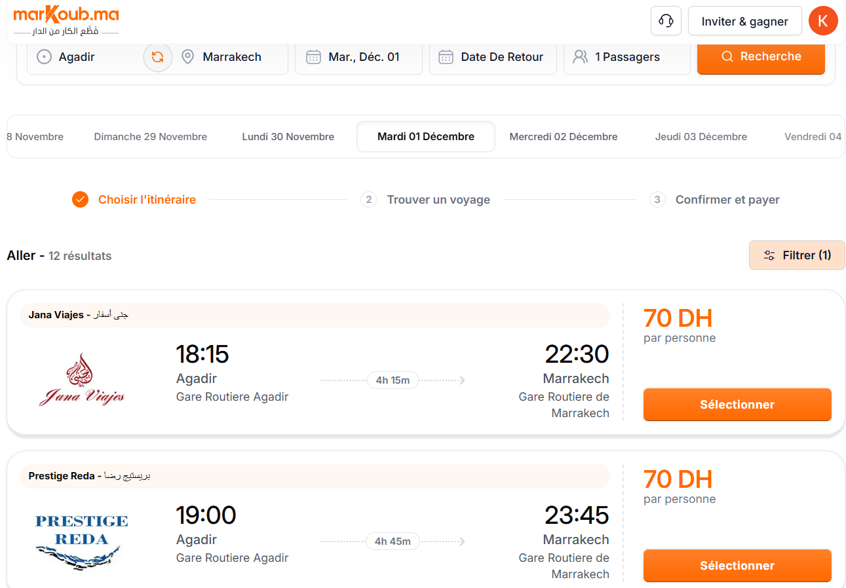Screen dimensions: 846x588
Task: Click the Jana Viajes company logo
Action: [82, 380]
